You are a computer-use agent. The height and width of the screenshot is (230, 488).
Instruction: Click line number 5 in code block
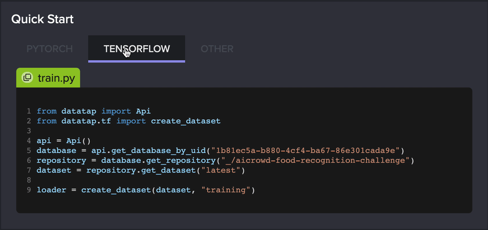29,151
